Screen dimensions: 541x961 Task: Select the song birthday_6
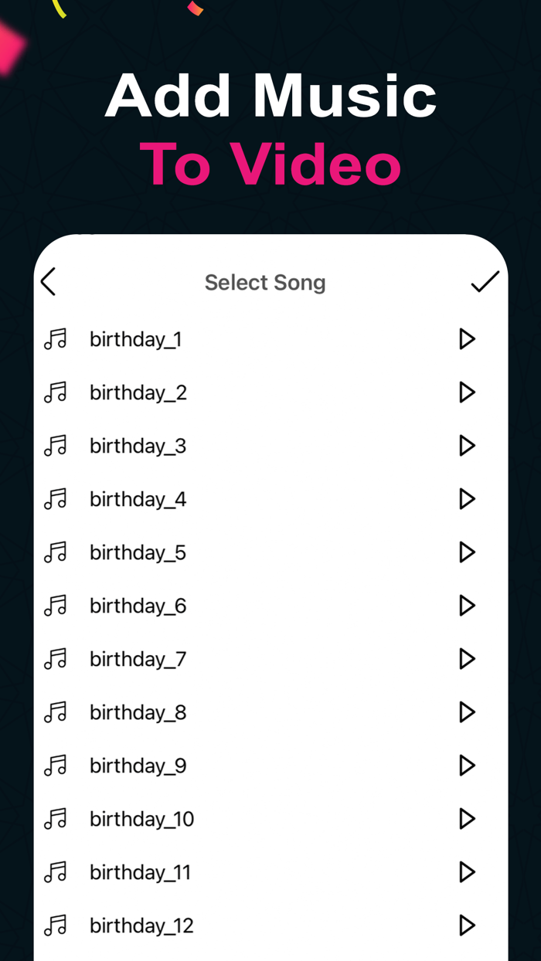click(138, 605)
